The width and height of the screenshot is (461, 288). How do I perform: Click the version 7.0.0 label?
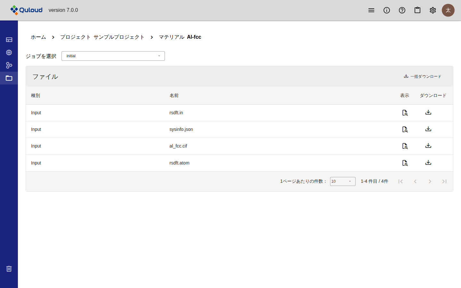[x=63, y=10]
